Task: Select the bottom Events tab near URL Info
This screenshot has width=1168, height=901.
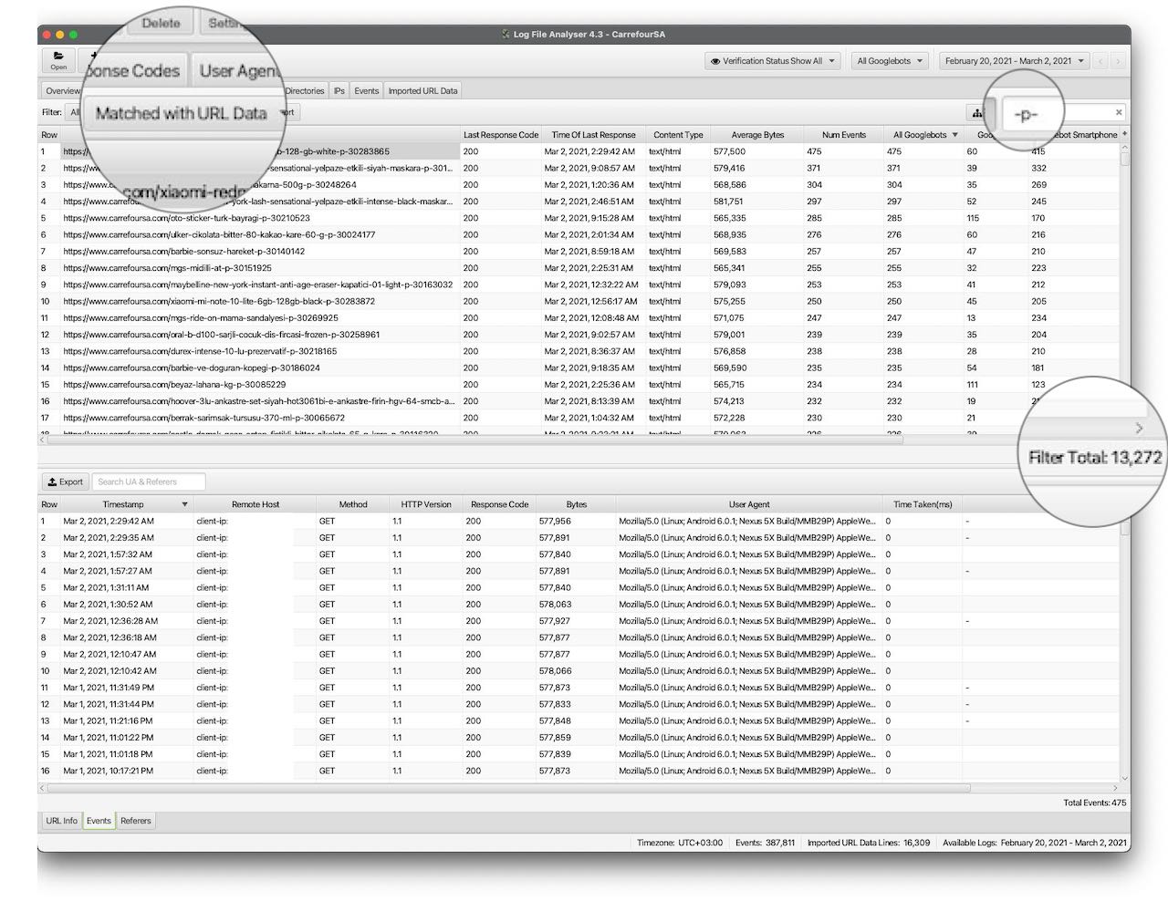Action: coord(99,821)
